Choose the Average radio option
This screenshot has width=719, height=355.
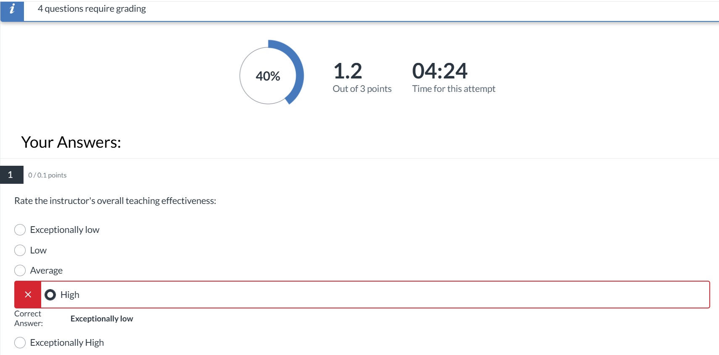20,271
